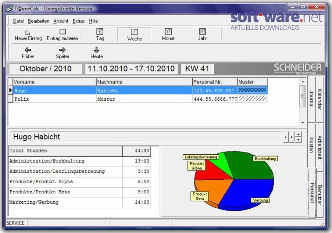
Task: Click the Personal Nr. column header
Action: point(214,82)
